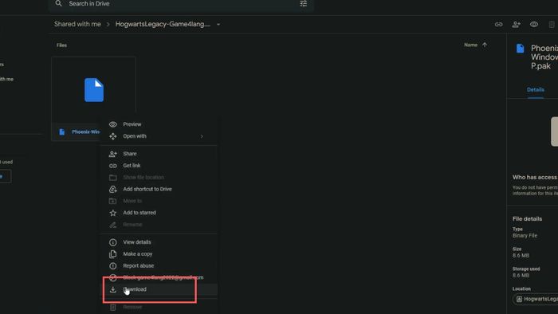The height and width of the screenshot is (314, 558).
Task: Click the Share person-plus icon in menu
Action: click(113, 154)
